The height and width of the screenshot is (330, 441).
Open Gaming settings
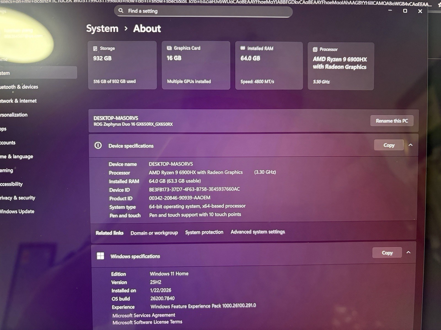click(x=7, y=170)
